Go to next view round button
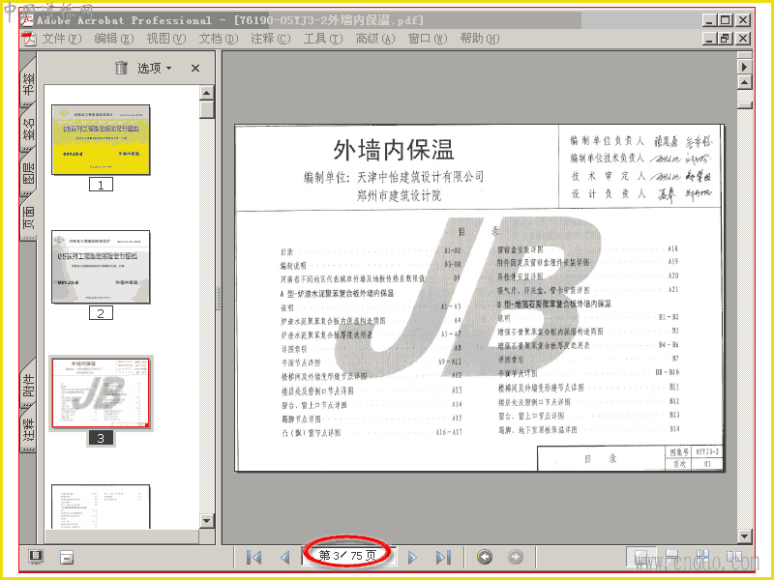This screenshot has height=580, width=774. point(516,557)
